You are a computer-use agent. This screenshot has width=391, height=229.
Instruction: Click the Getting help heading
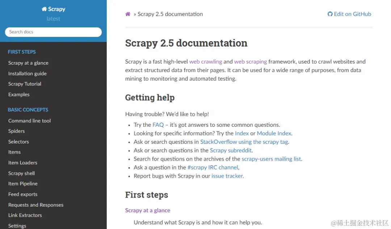(150, 97)
